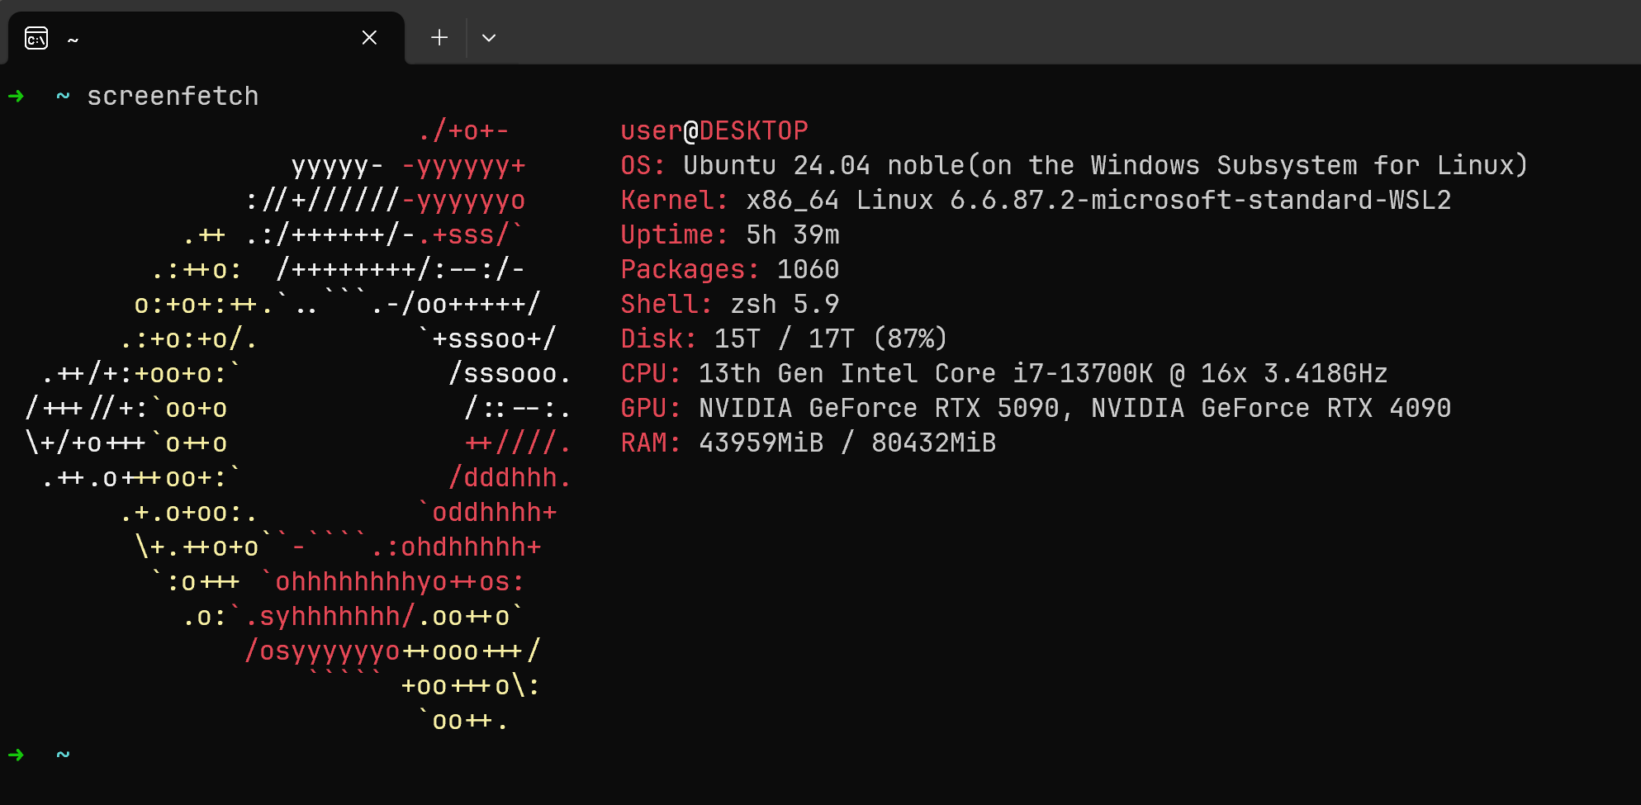Image resolution: width=1641 pixels, height=805 pixels.
Task: Click 'i7-13700K' in the CPU line
Action: click(x=1083, y=374)
